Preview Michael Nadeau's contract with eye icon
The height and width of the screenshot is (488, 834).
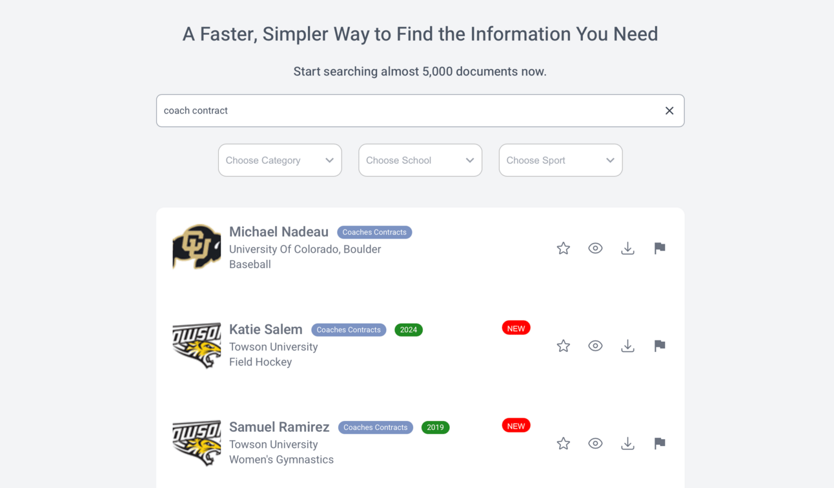[x=595, y=248]
